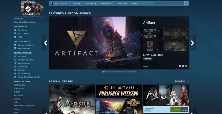
Task: Open the Artifact main capsule image
Action: pyautogui.click(x=95, y=43)
